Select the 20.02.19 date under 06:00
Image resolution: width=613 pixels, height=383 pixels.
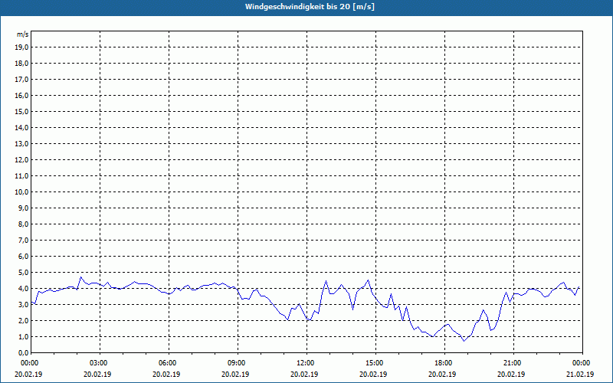pyautogui.click(x=166, y=375)
